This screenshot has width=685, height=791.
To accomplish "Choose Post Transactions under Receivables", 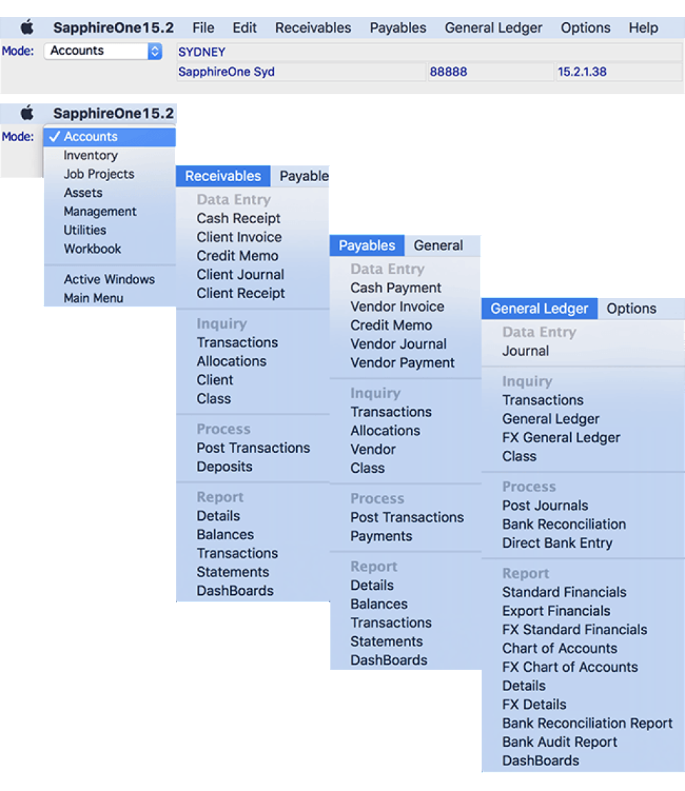I will 253,448.
